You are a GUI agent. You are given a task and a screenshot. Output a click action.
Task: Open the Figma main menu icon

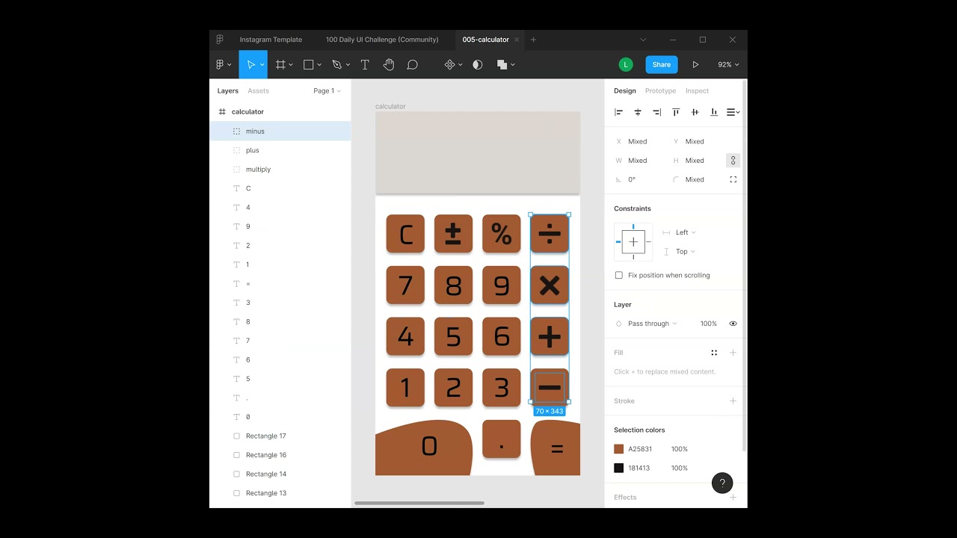pos(221,65)
